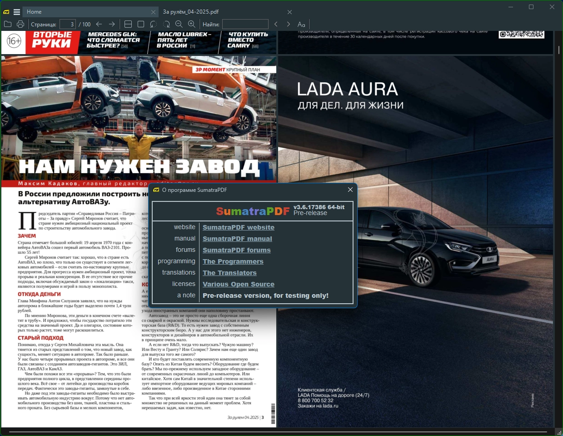Viewport: 563px width, 436px height.
Task: Print the document with the printer icon
Action: pyautogui.click(x=20, y=24)
